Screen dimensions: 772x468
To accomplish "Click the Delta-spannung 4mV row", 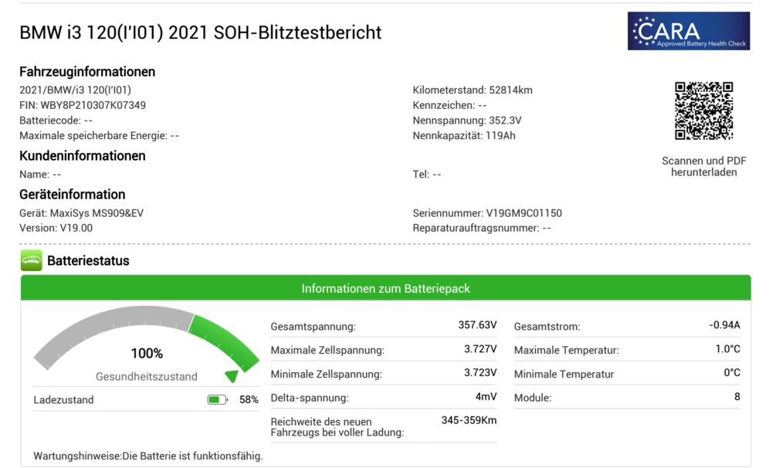I will click(x=384, y=398).
